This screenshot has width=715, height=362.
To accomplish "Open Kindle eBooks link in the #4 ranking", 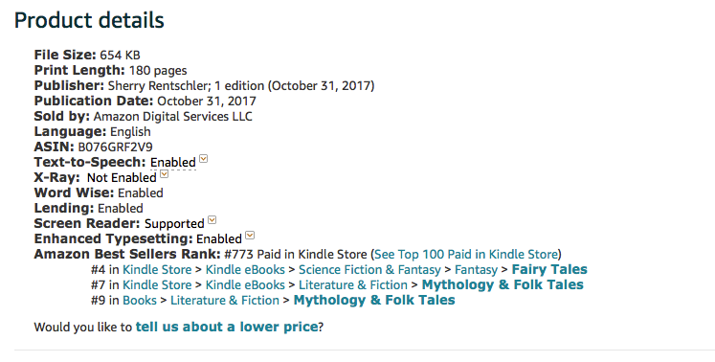I will [245, 270].
